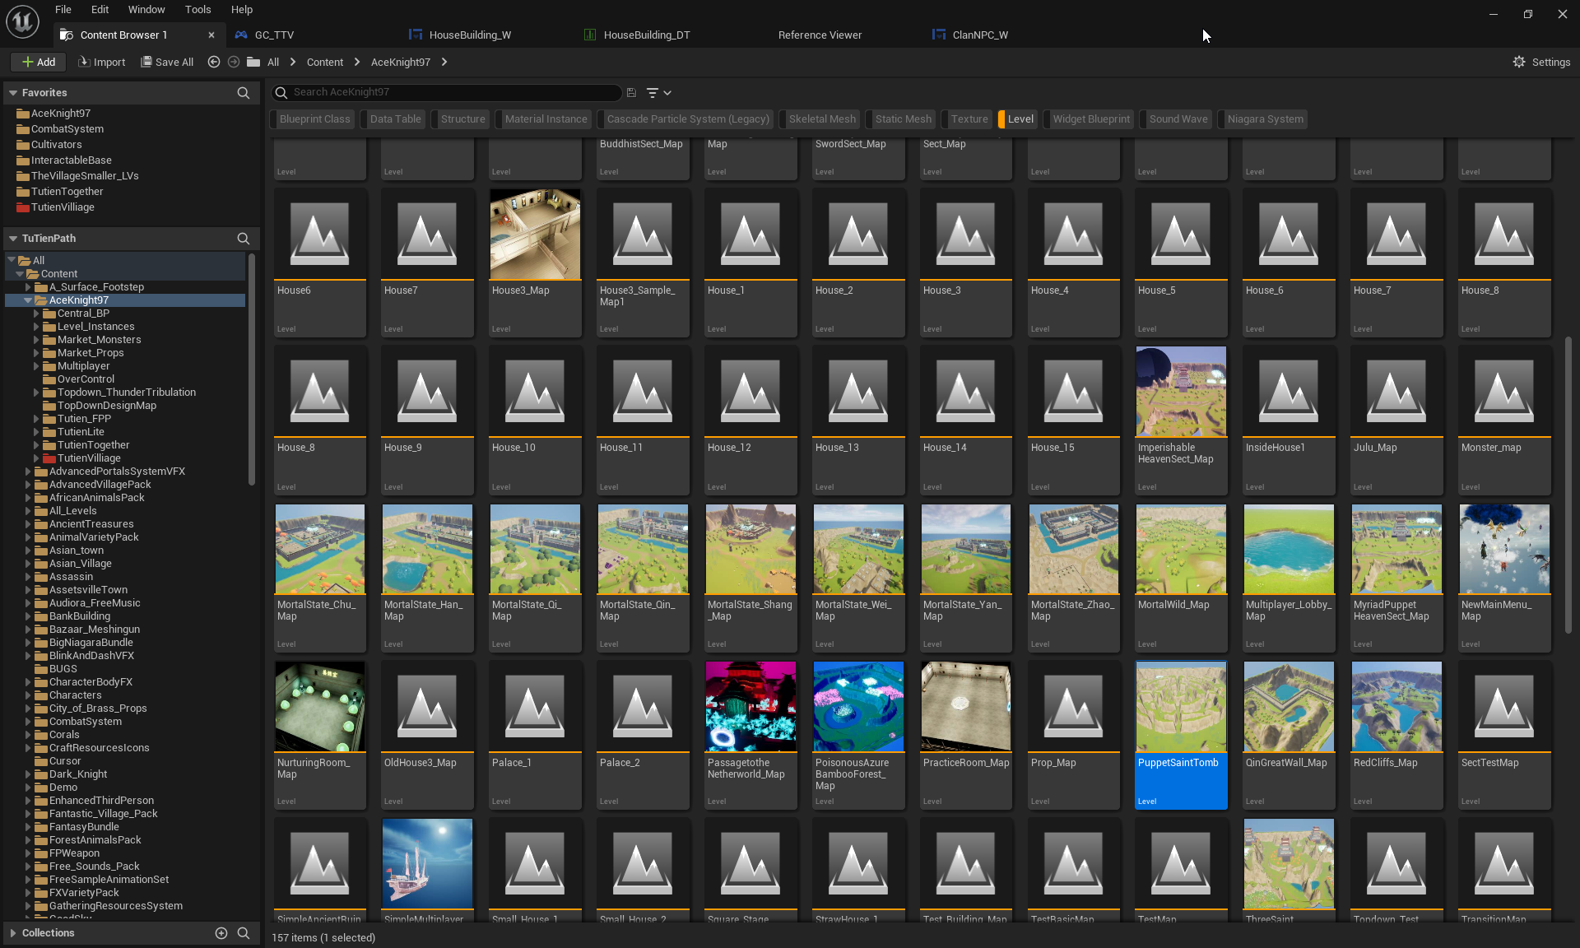The image size is (1580, 948).
Task: Click the Save All button
Action: click(x=167, y=62)
